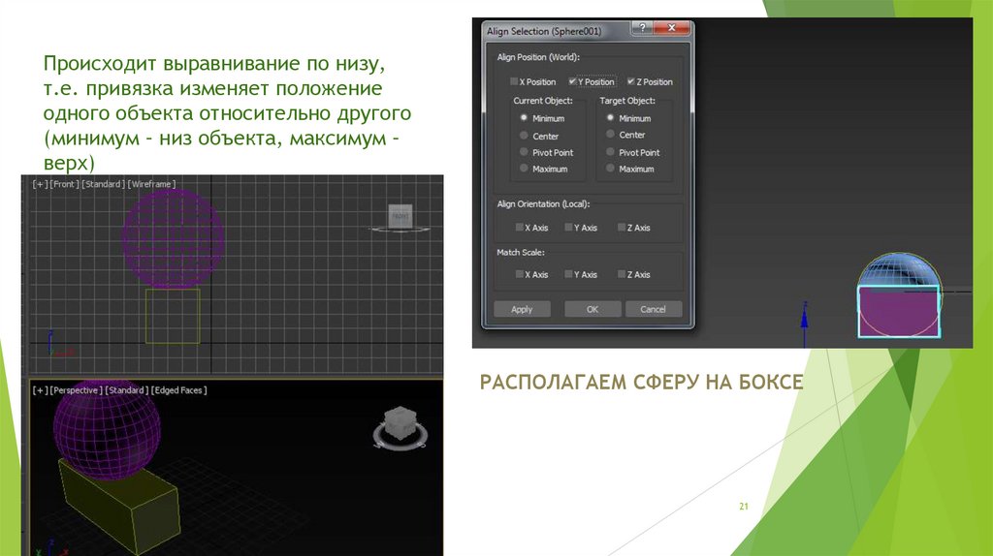This screenshot has height=556, width=993.
Task: Select Target Object Maximum radio
Action: coord(611,169)
